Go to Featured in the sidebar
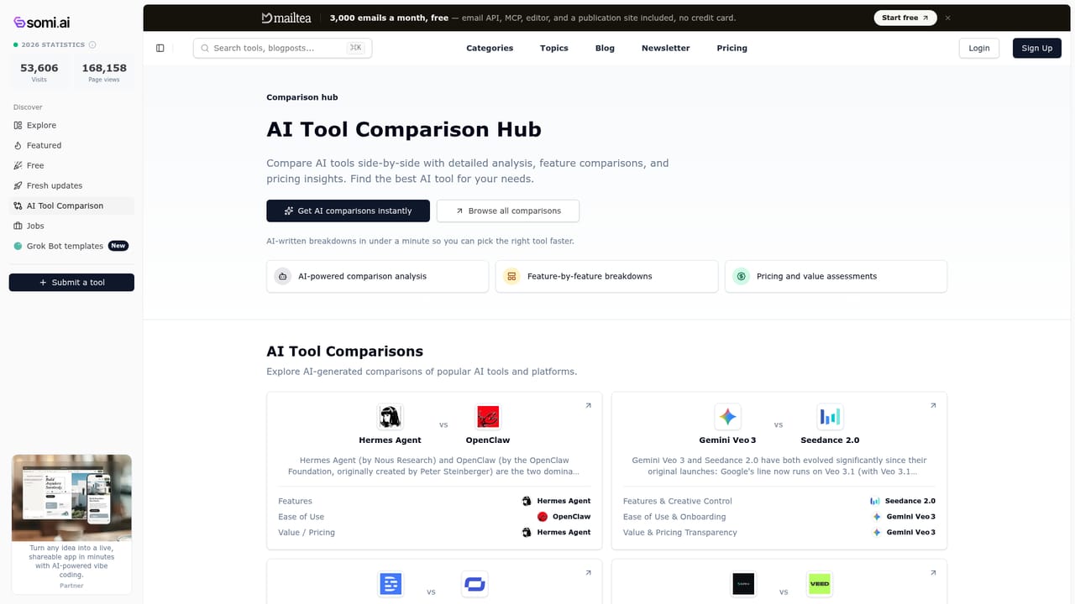The height and width of the screenshot is (604, 1075). 71,145
